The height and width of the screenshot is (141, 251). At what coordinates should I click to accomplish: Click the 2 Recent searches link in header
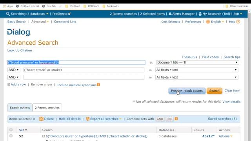coord(123,14)
